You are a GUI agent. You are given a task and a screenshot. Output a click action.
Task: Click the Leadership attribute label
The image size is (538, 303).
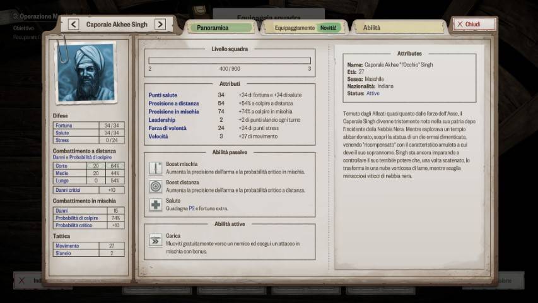[x=162, y=119]
